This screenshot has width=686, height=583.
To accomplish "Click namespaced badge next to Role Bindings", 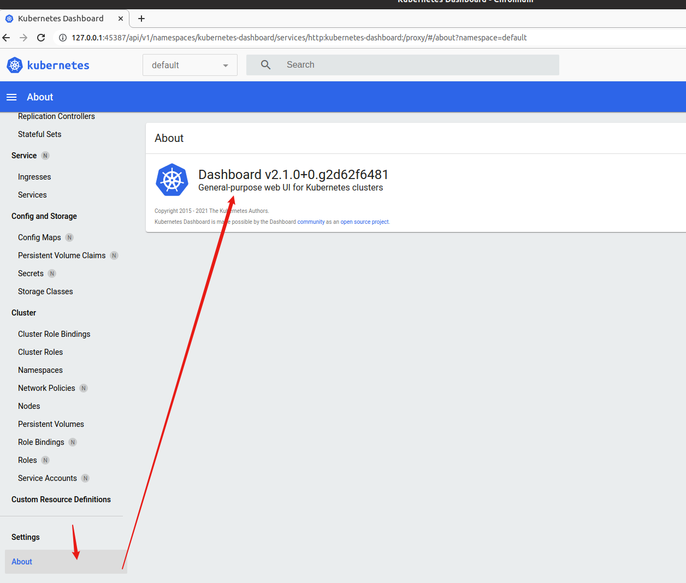I will [x=73, y=442].
